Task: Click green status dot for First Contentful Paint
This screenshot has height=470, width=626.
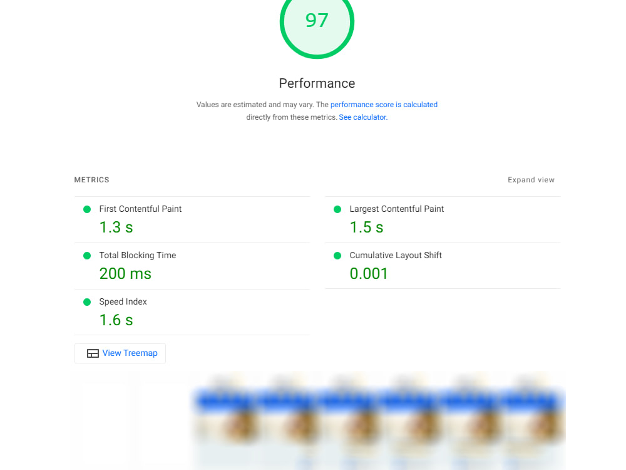Action: [86, 209]
